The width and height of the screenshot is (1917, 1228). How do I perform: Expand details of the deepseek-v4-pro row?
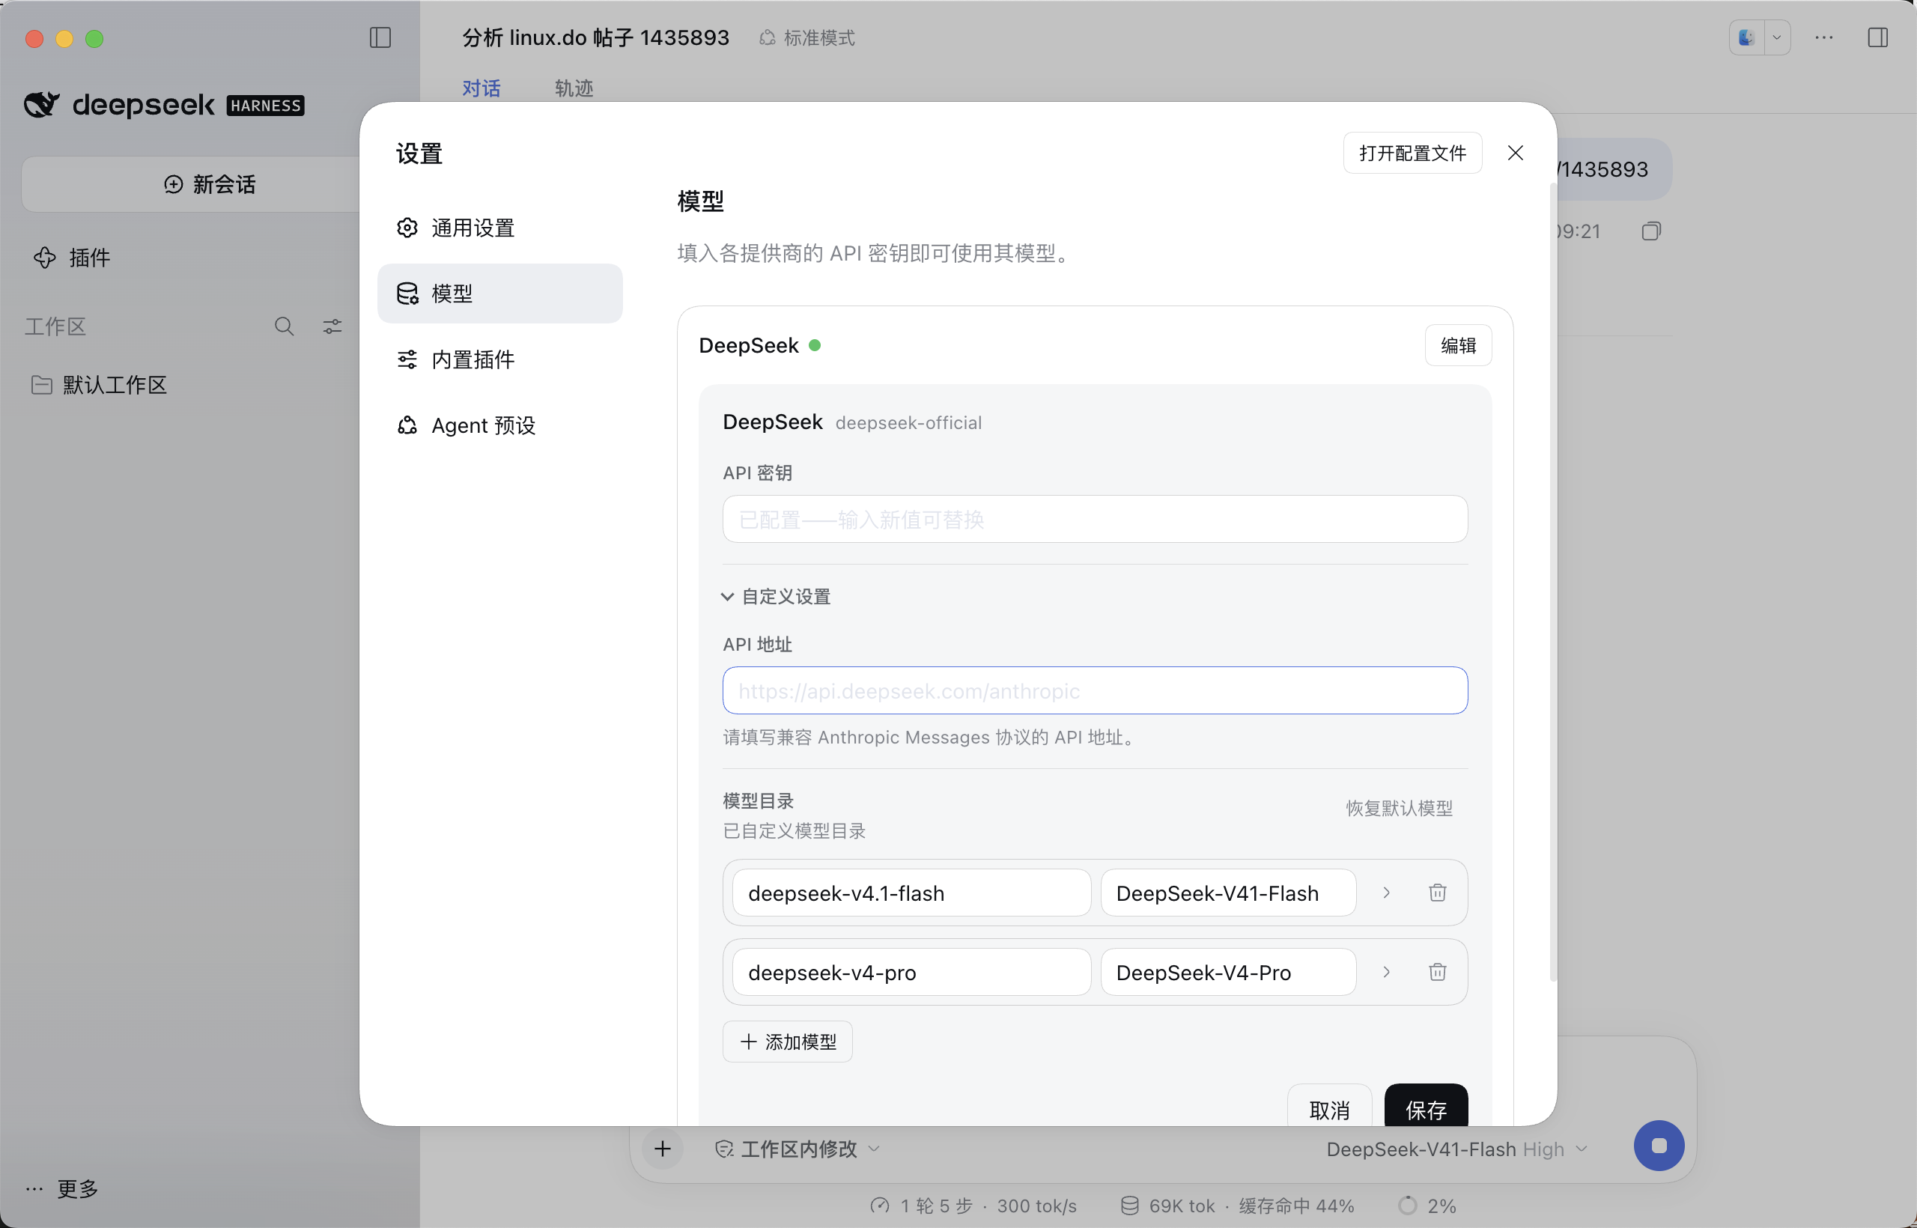coord(1387,971)
